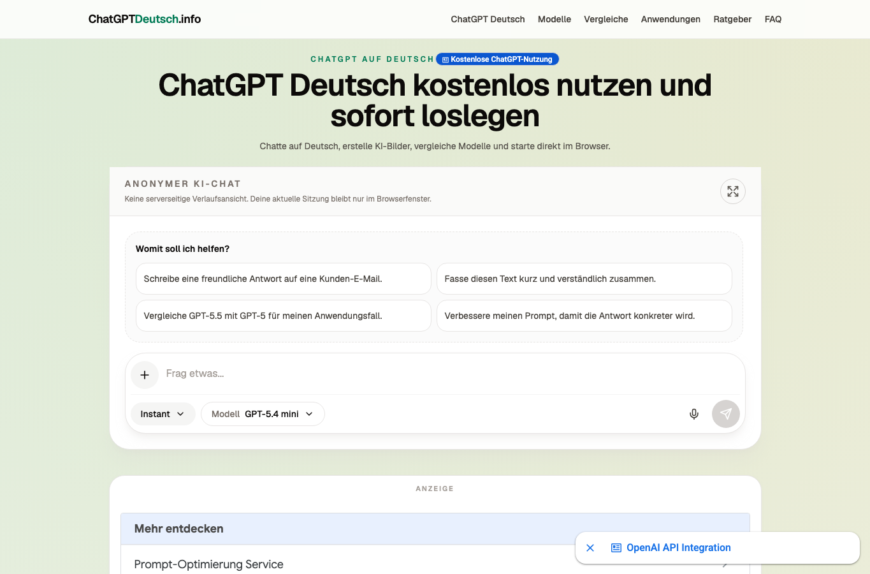Viewport: 870px width, 574px height.
Task: Click the ANONYMER KI-CHAT heading
Action: tap(183, 184)
